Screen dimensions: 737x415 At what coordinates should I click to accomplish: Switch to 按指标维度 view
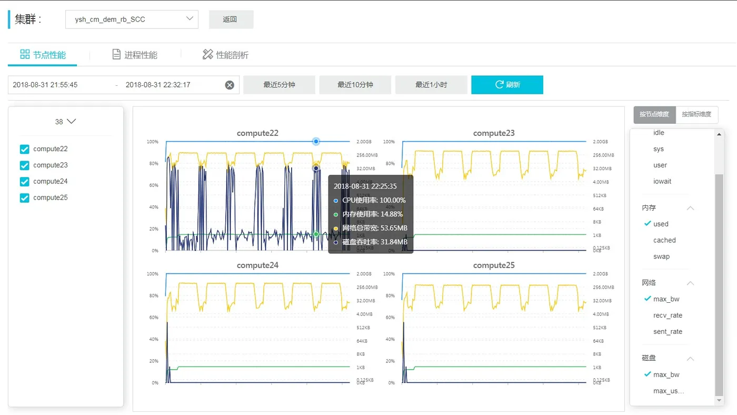[696, 114]
